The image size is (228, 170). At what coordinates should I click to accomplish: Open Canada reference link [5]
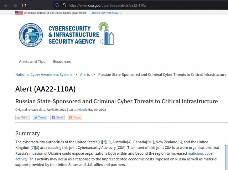(x=150, y=142)
